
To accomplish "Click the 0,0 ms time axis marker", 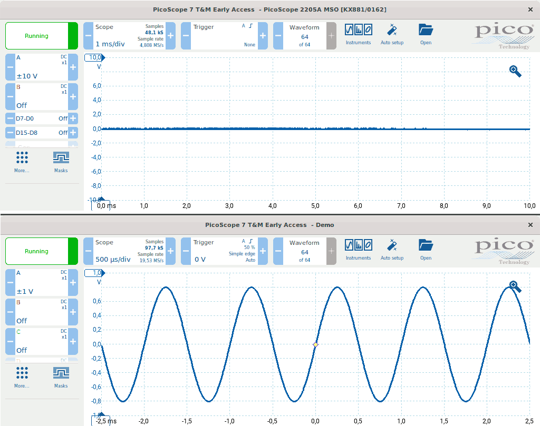I will [x=101, y=205].
